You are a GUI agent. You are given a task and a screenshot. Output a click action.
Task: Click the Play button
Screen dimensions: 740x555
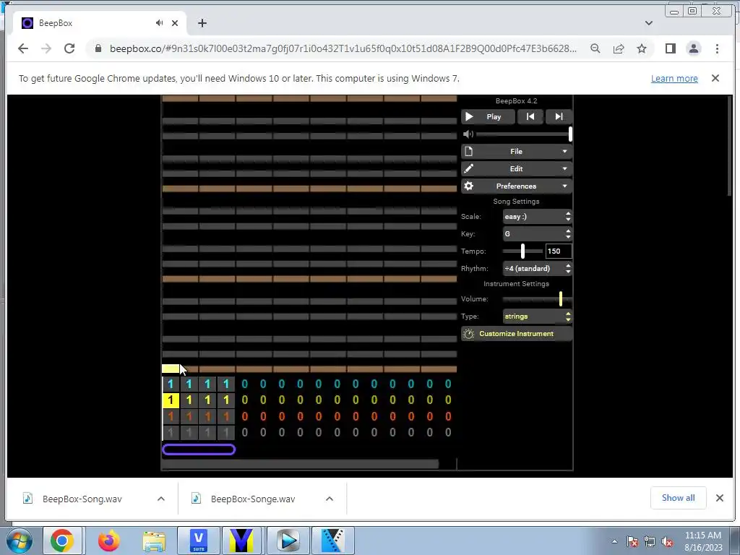(x=488, y=116)
